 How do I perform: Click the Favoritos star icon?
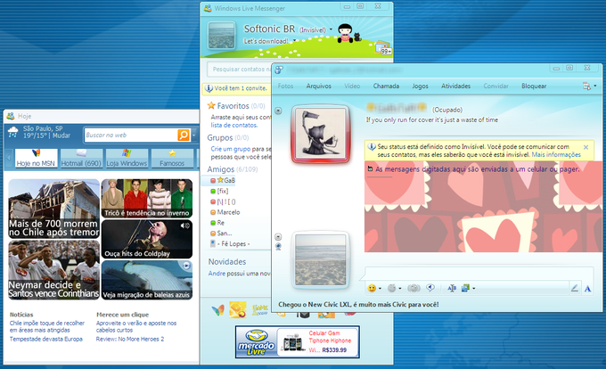[211, 105]
